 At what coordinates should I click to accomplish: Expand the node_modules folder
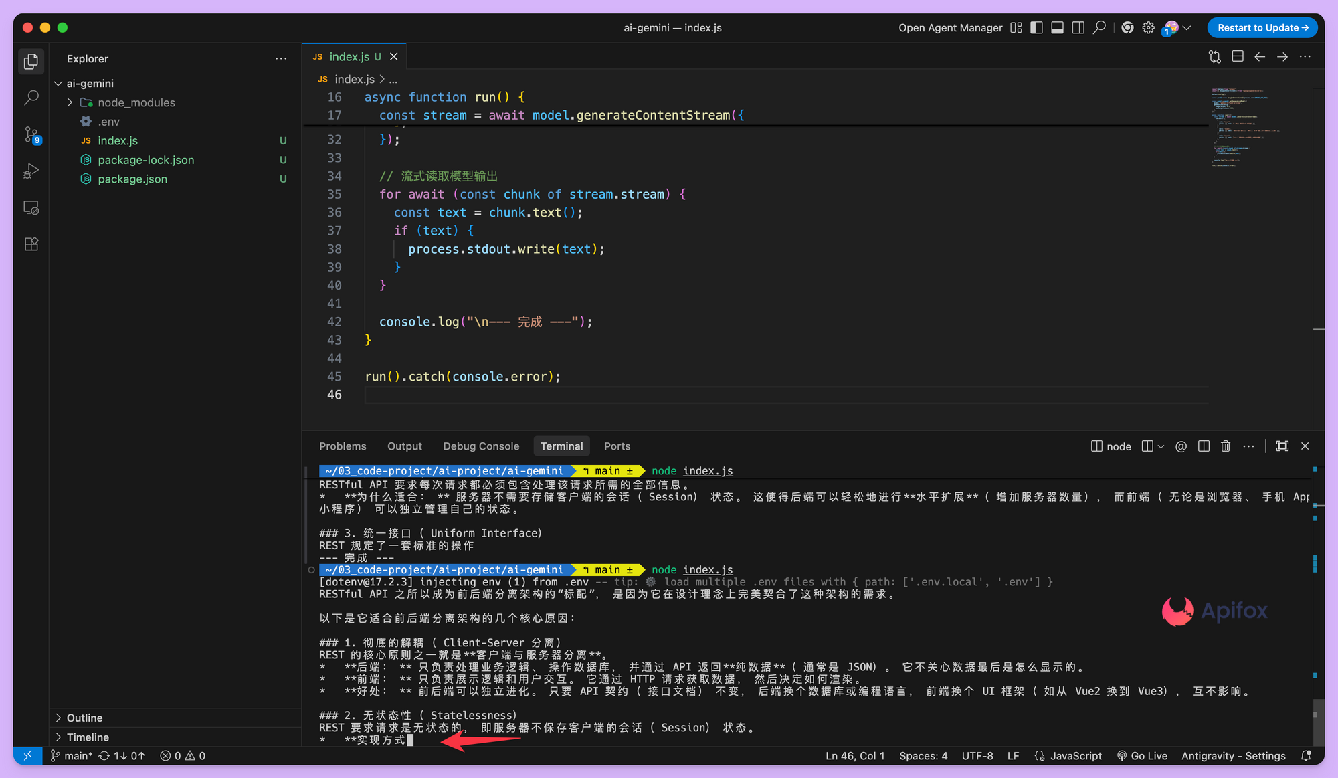click(136, 102)
